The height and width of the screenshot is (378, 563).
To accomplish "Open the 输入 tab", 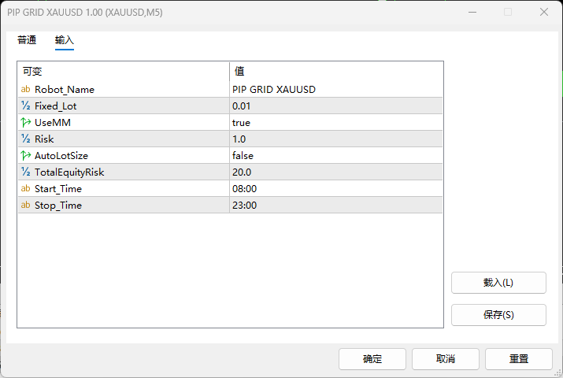I will pyautogui.click(x=65, y=40).
